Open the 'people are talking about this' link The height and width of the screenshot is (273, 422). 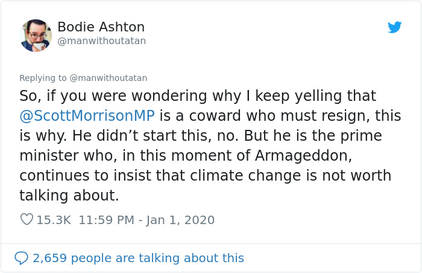pos(160,258)
